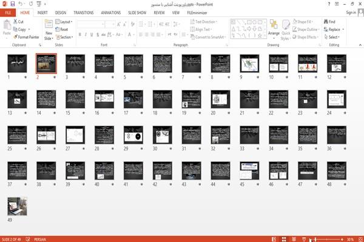Open the Layout dropdown
This screenshot has height=242, width=364.
point(64,22)
